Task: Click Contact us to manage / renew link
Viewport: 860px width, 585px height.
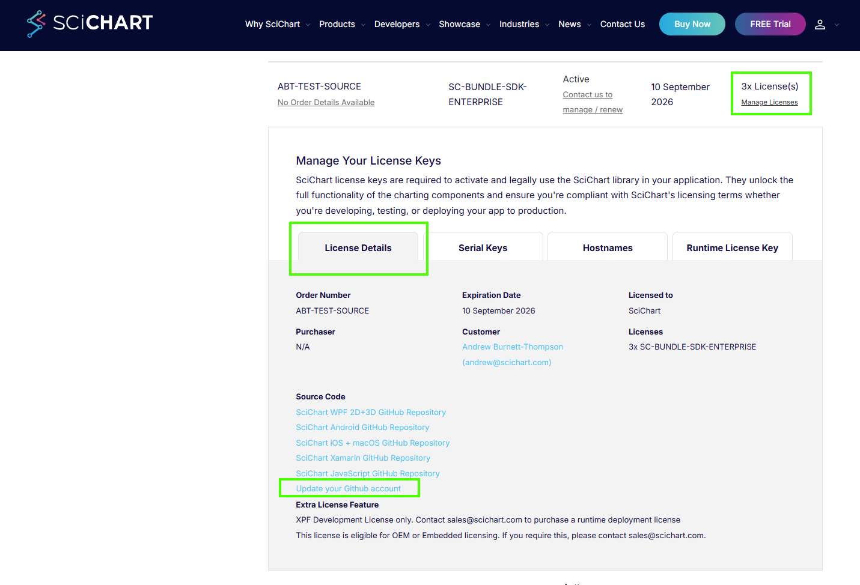Action: coord(593,102)
